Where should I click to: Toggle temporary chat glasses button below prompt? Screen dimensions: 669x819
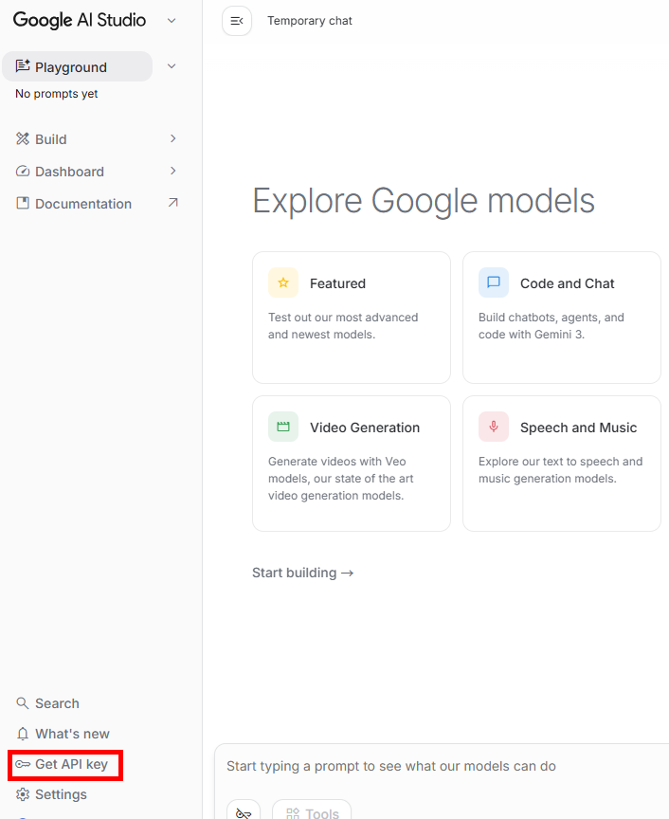click(244, 811)
